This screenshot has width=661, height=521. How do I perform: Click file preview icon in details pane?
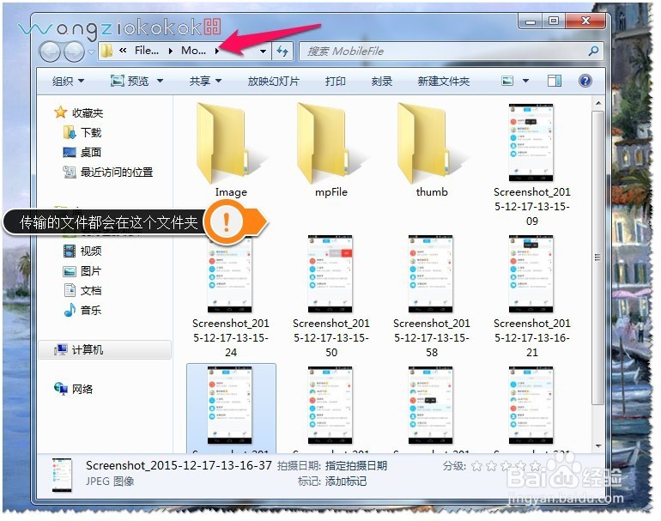click(x=62, y=475)
